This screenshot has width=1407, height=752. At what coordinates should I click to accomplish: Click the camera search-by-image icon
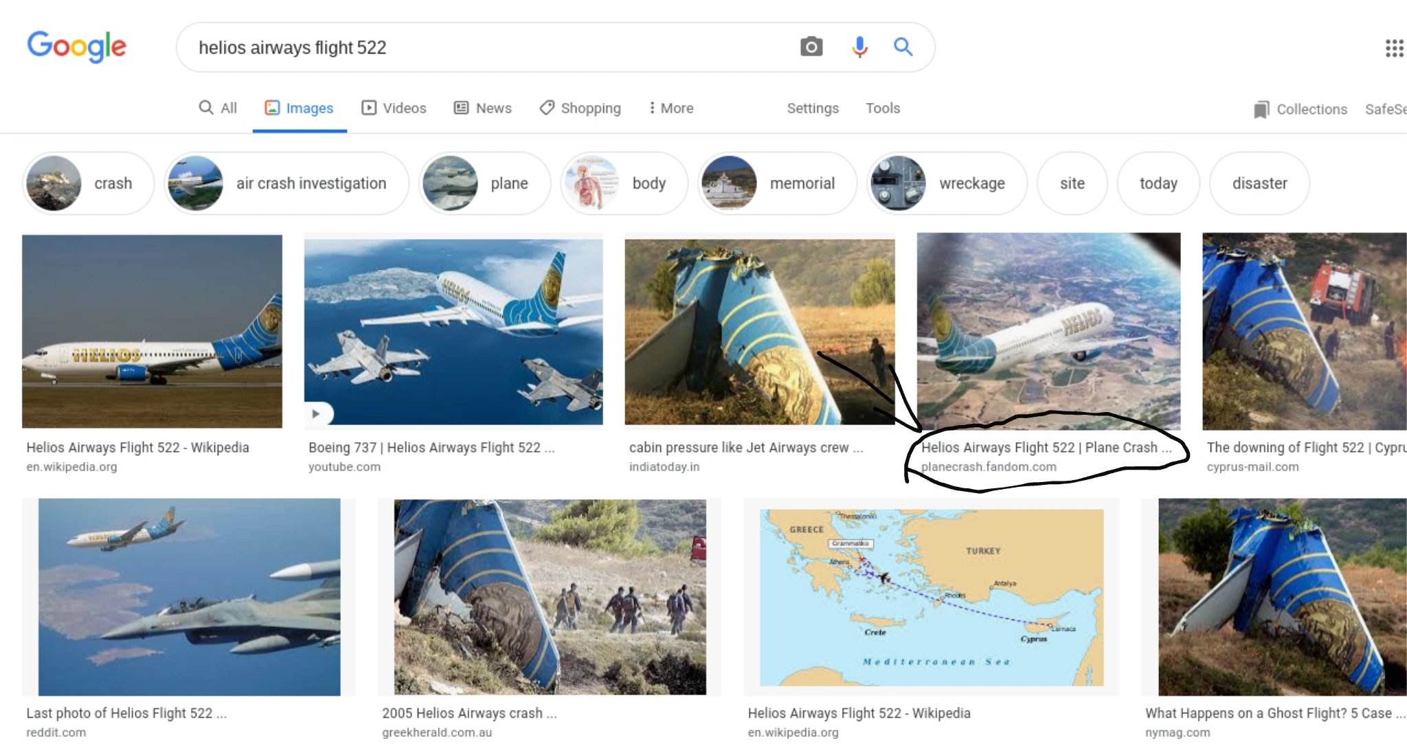coord(811,47)
